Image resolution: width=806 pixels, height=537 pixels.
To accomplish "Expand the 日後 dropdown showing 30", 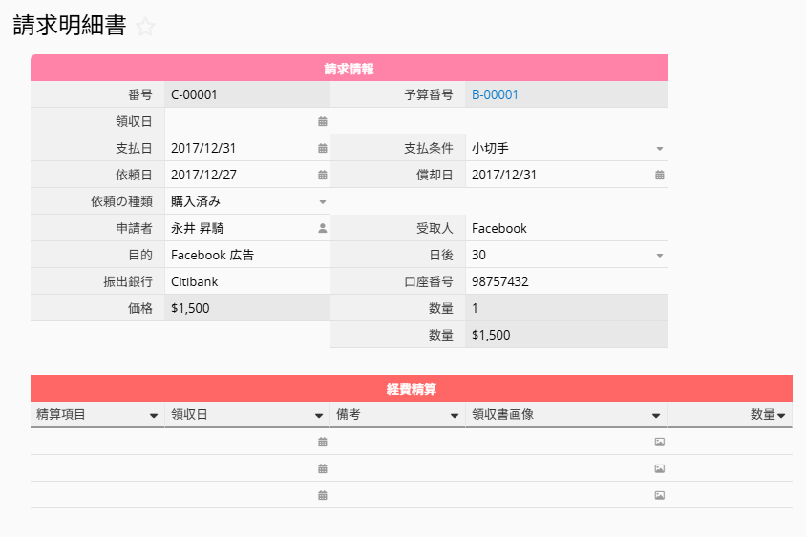I will point(659,256).
